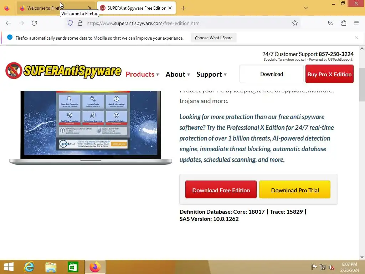Select the SUPERAntiSpyware Free Edition tab
365x274 pixels.
point(136,8)
